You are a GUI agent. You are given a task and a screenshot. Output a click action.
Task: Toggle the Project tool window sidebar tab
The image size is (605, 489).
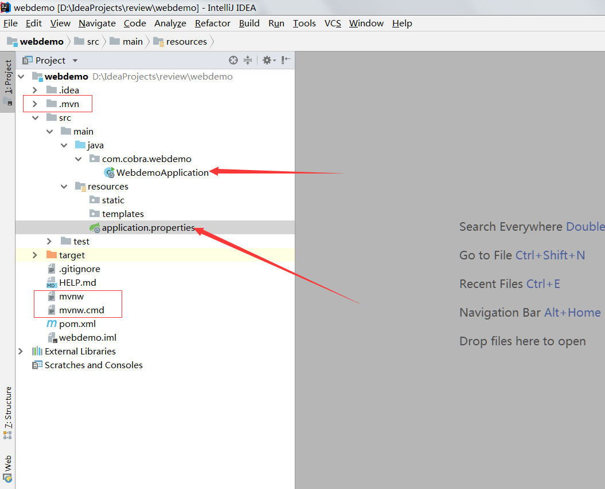tap(7, 82)
